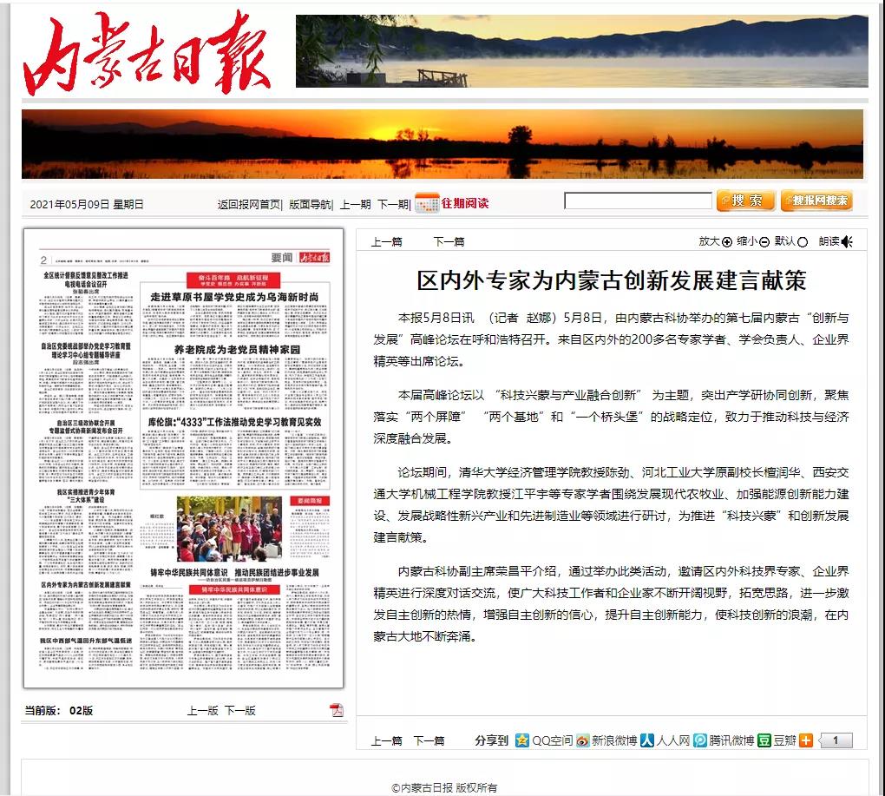Share article to 豆瓣
This screenshot has height=796, width=885.
764,740
